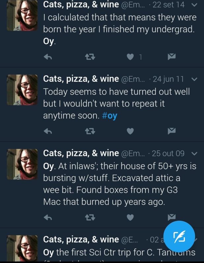Open options chevron on 22 set 14 tweet
Image resolution: width=204 pixels, height=263 pixels.
194,5
